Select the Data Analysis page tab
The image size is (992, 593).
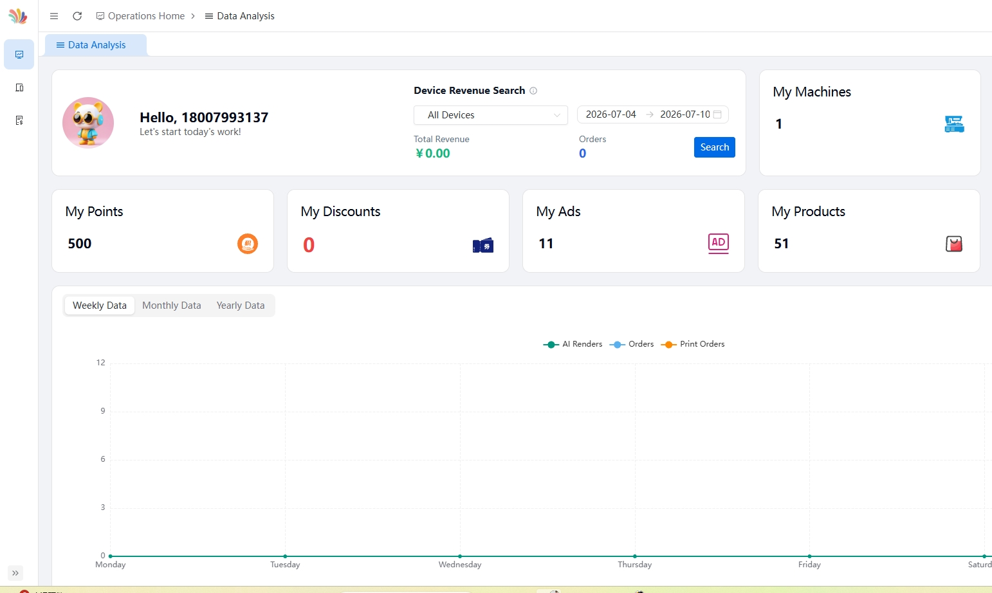[96, 45]
